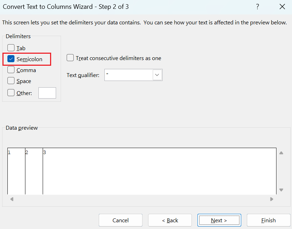Check the Tab delimiter checkbox

(11, 48)
